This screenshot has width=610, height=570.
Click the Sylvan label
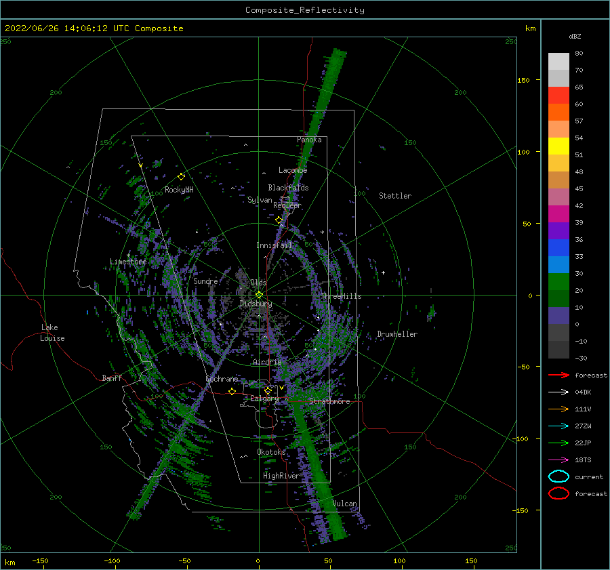(260, 200)
